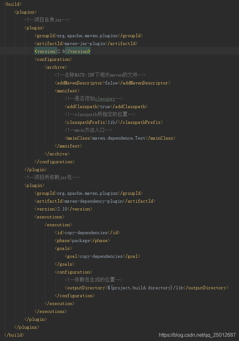This screenshot has width=239, height=341.
Task: Click the comment 'classpath所指定的位置'
Action: pos(100,114)
